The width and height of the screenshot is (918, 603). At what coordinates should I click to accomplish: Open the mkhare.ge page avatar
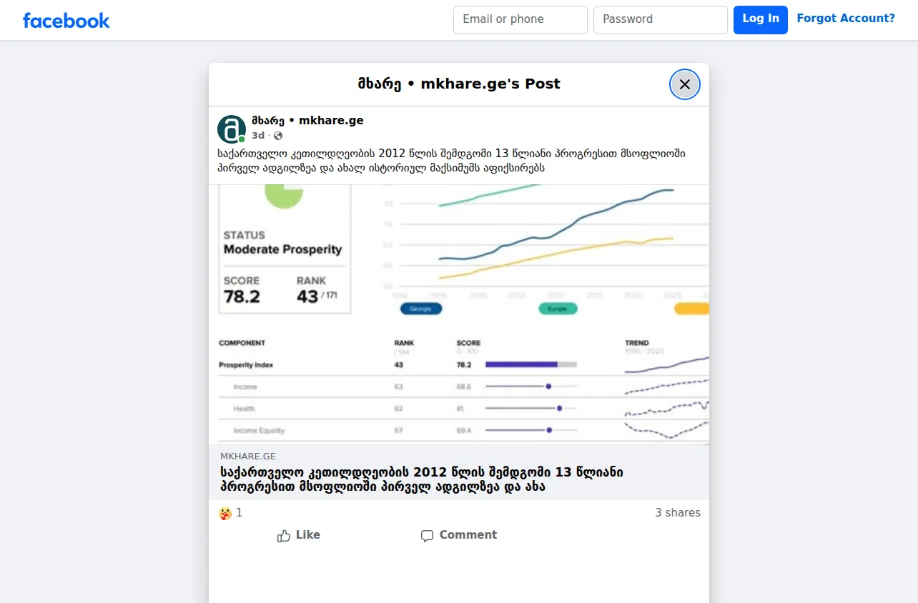pos(232,129)
